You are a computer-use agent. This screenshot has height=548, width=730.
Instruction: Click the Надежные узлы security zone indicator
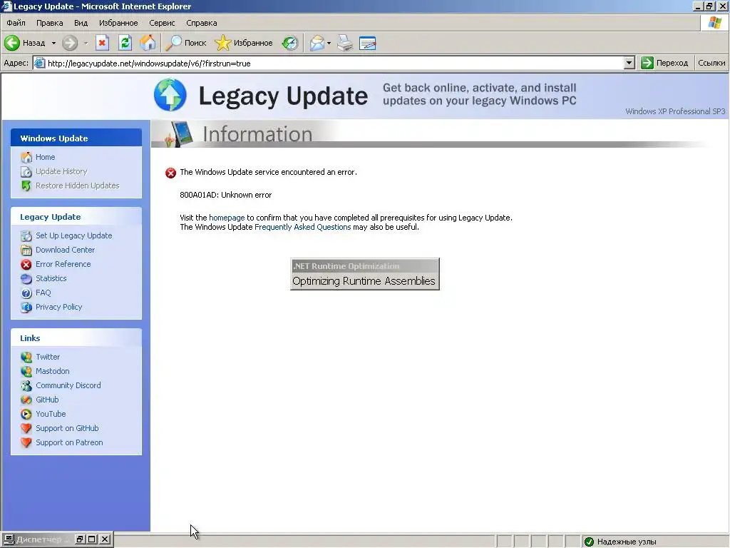pos(627,542)
